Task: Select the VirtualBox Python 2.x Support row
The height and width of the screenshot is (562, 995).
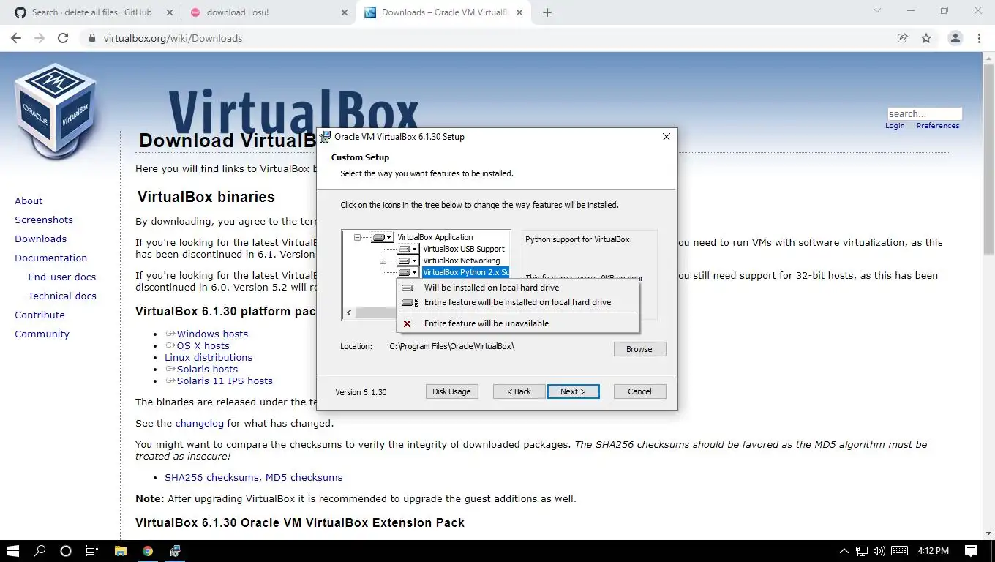Action: (465, 272)
